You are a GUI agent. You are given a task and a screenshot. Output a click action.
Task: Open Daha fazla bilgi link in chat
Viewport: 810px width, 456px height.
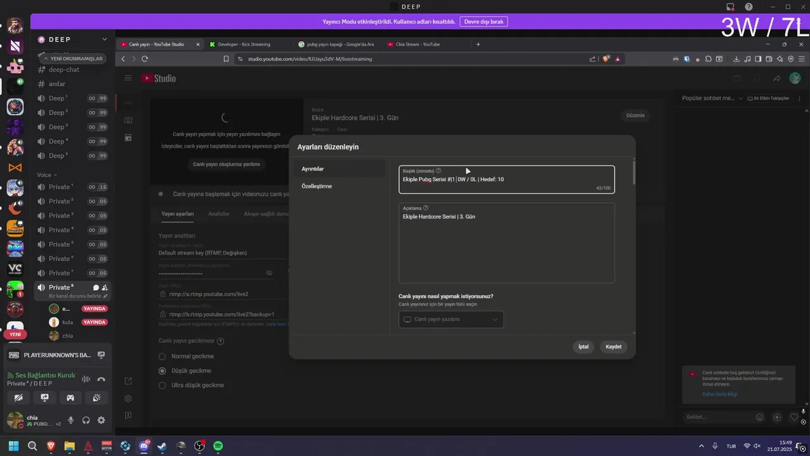(720, 394)
